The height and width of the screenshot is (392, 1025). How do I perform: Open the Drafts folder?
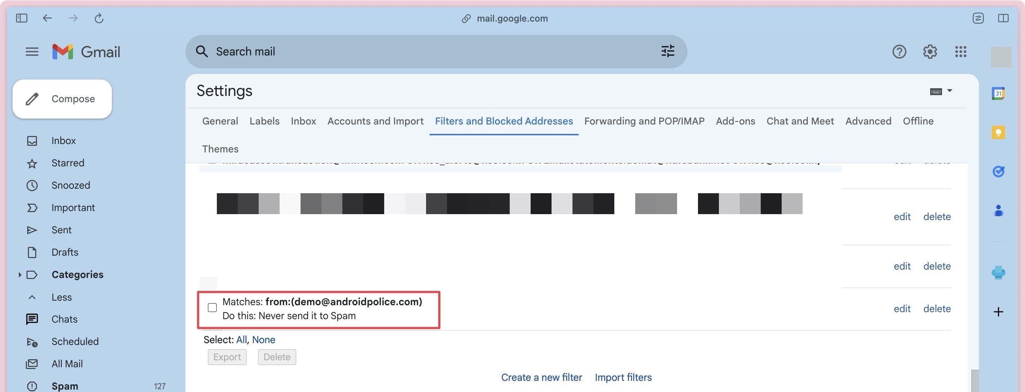[x=64, y=252]
